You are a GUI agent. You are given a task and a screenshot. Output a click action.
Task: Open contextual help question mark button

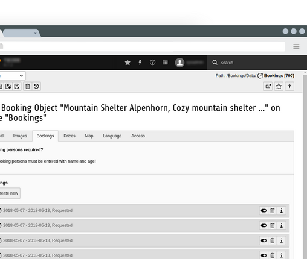coord(289,86)
